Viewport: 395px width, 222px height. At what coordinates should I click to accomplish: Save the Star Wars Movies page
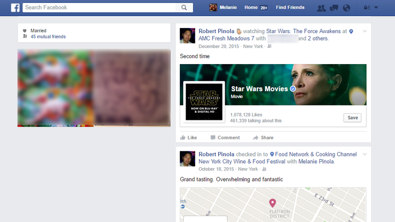353,118
